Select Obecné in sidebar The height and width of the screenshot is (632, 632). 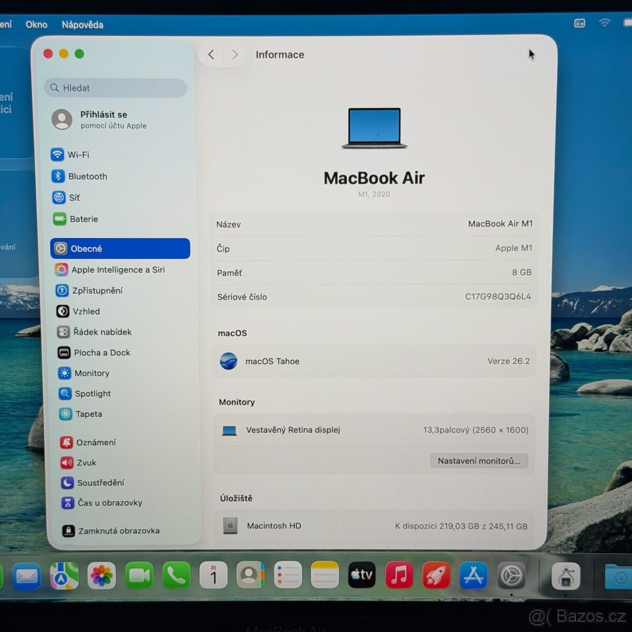[120, 249]
